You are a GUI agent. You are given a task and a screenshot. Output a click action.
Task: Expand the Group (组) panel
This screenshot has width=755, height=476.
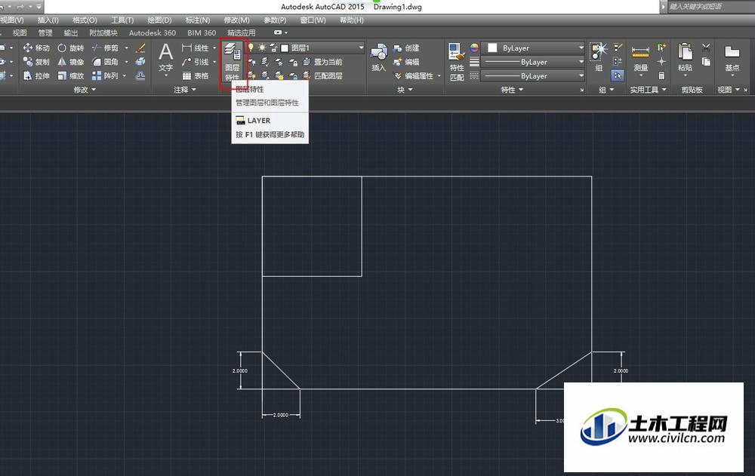point(606,90)
